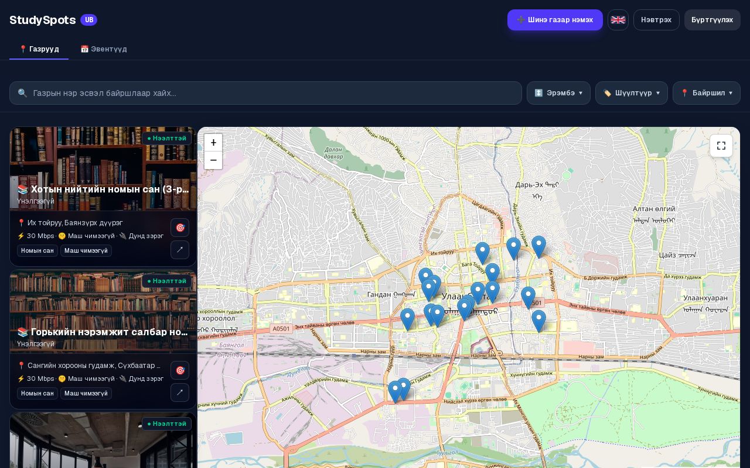Click Шинэ газар нэмэх button
The height and width of the screenshot is (468, 750).
tap(555, 20)
